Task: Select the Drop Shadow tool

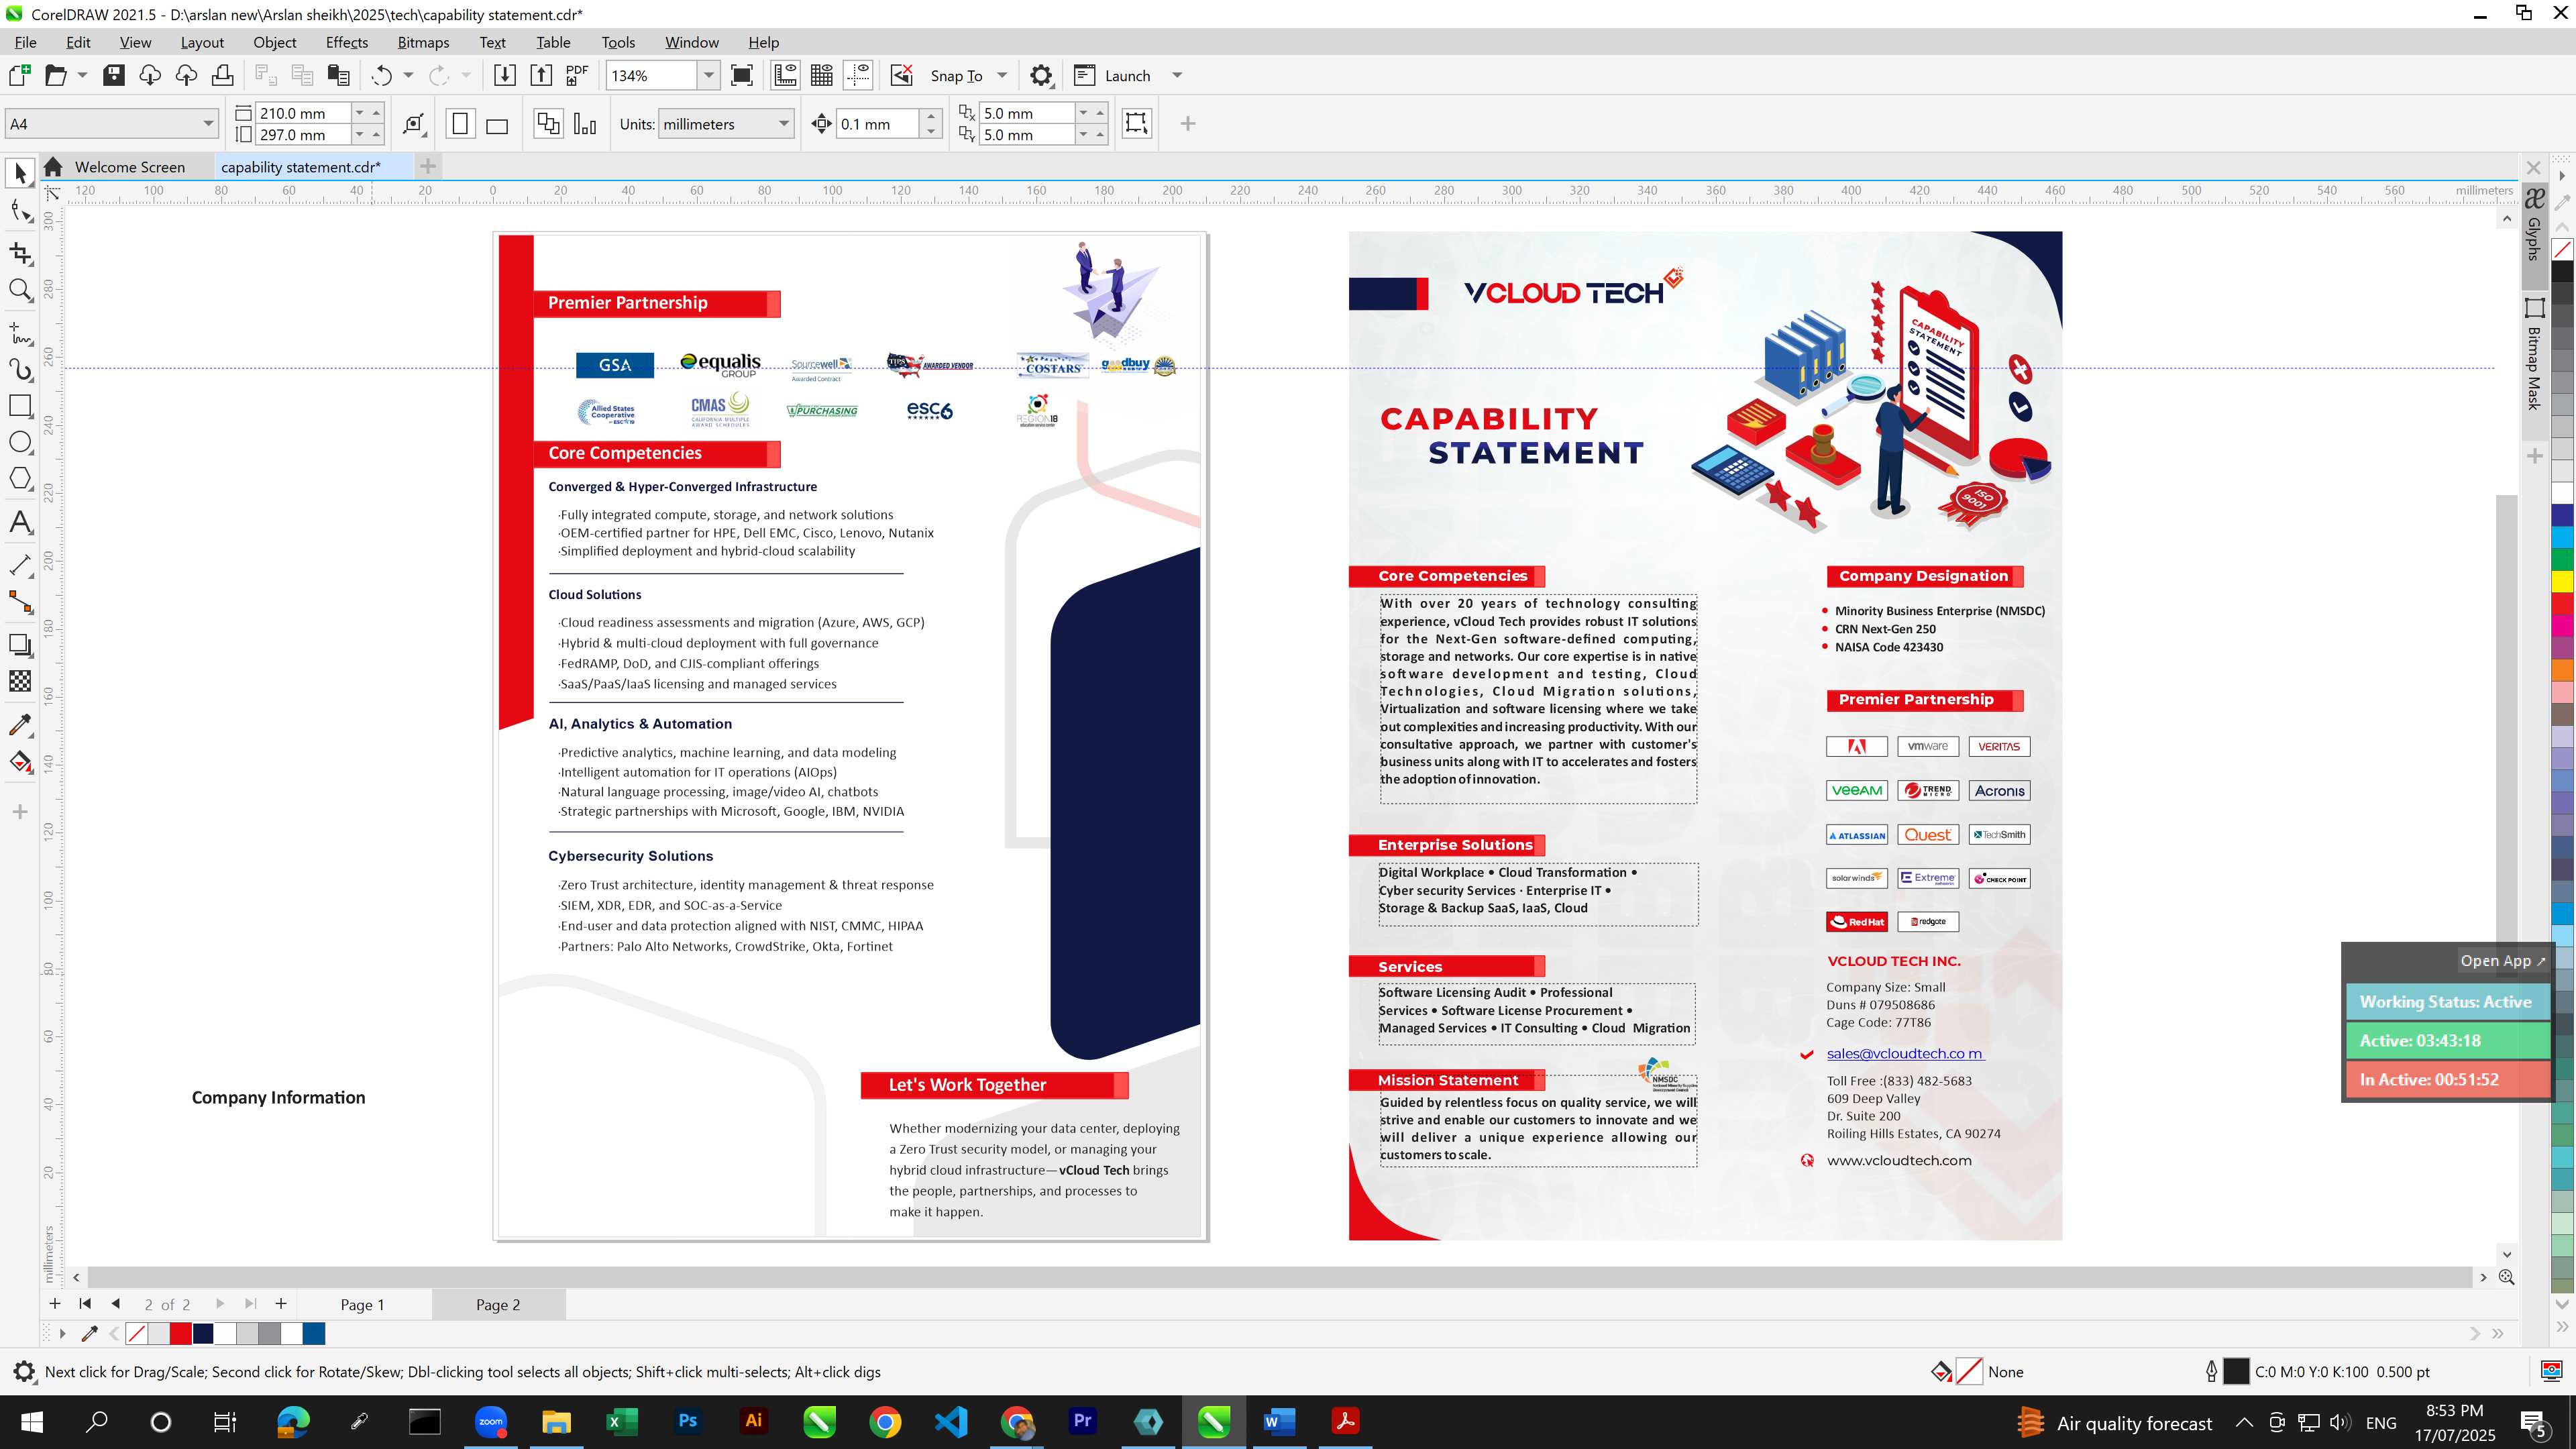Action: click(20, 645)
